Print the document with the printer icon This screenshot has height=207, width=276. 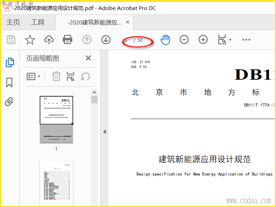[x=68, y=40]
